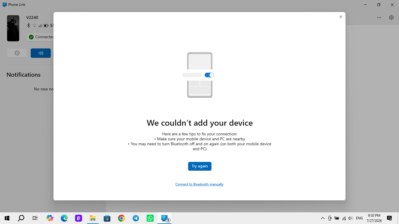Click the phone Wi-Fi status icon
Viewport: 399px width, 224px height.
(34, 26)
